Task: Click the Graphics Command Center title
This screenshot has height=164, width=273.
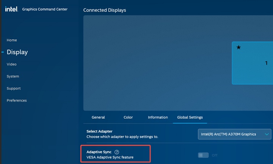Action: click(45, 9)
